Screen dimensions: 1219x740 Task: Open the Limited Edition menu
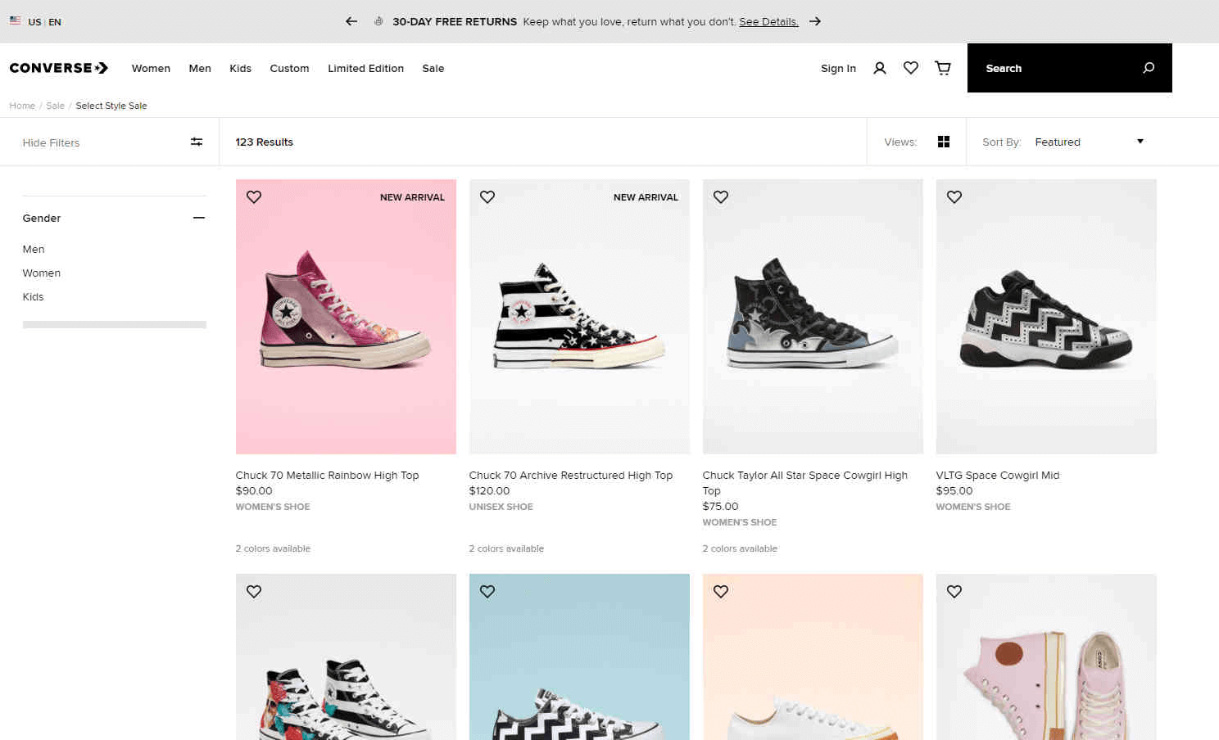tap(365, 69)
